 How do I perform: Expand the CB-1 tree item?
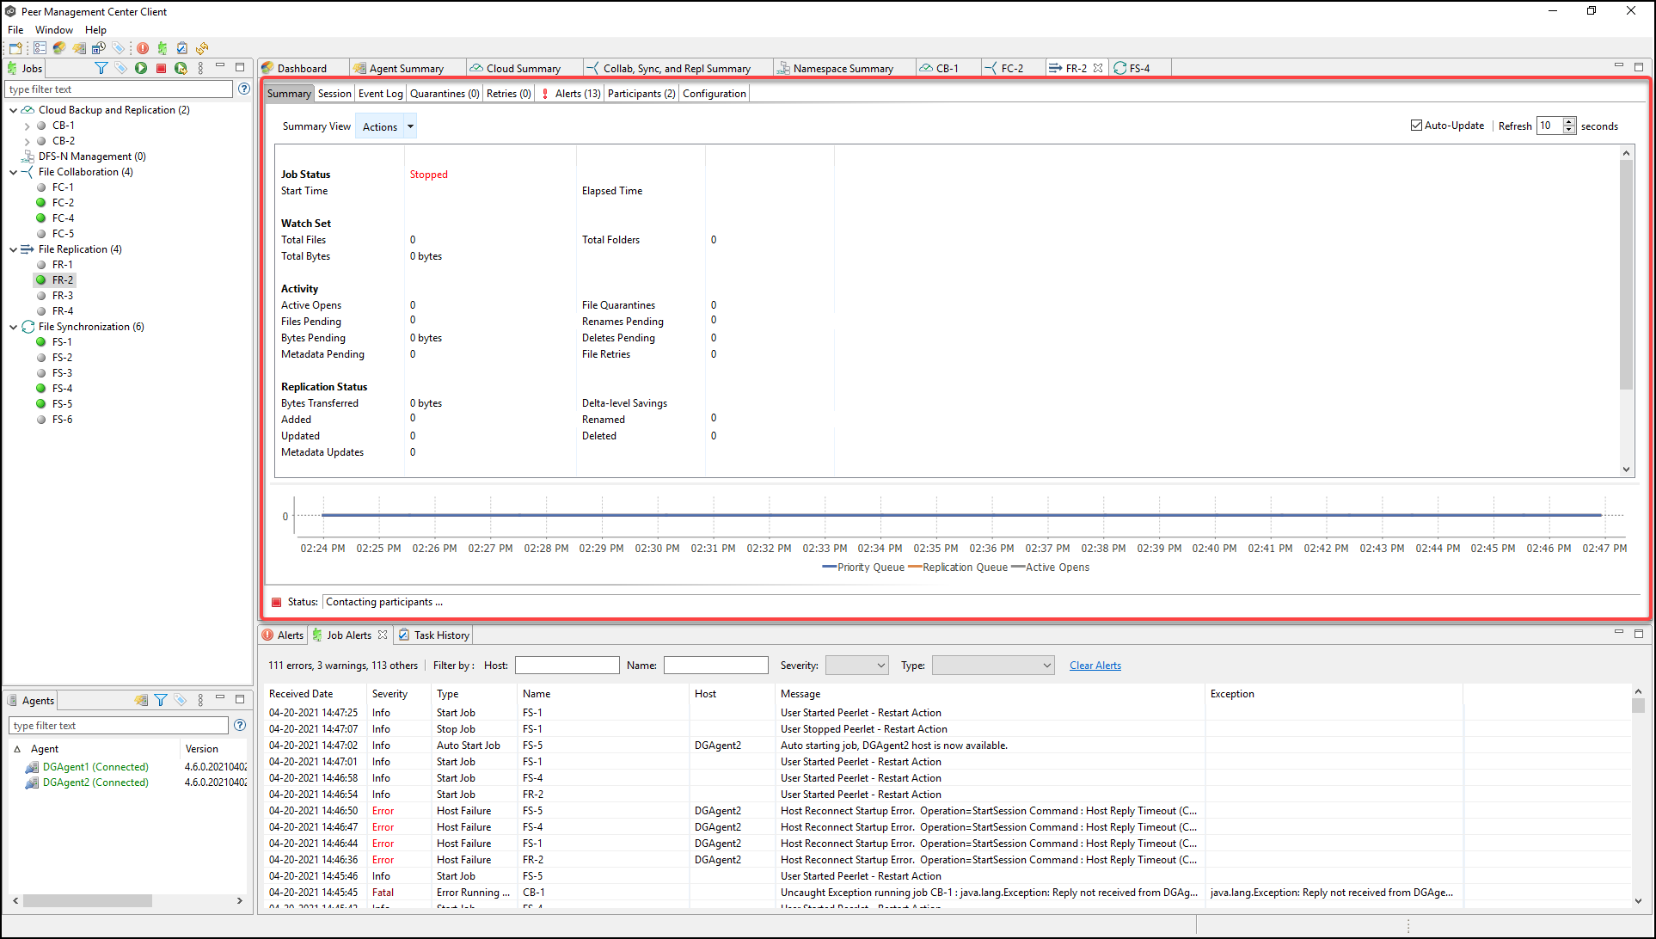point(27,126)
